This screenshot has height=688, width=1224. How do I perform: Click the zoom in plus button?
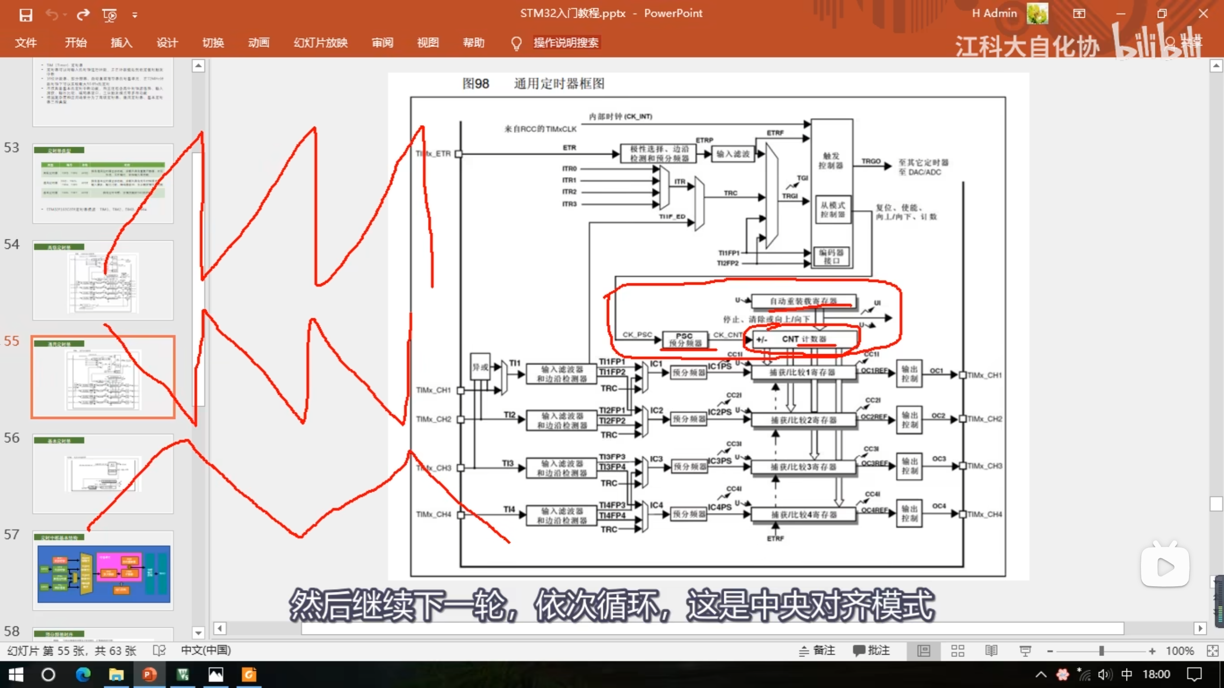[x=1152, y=651]
